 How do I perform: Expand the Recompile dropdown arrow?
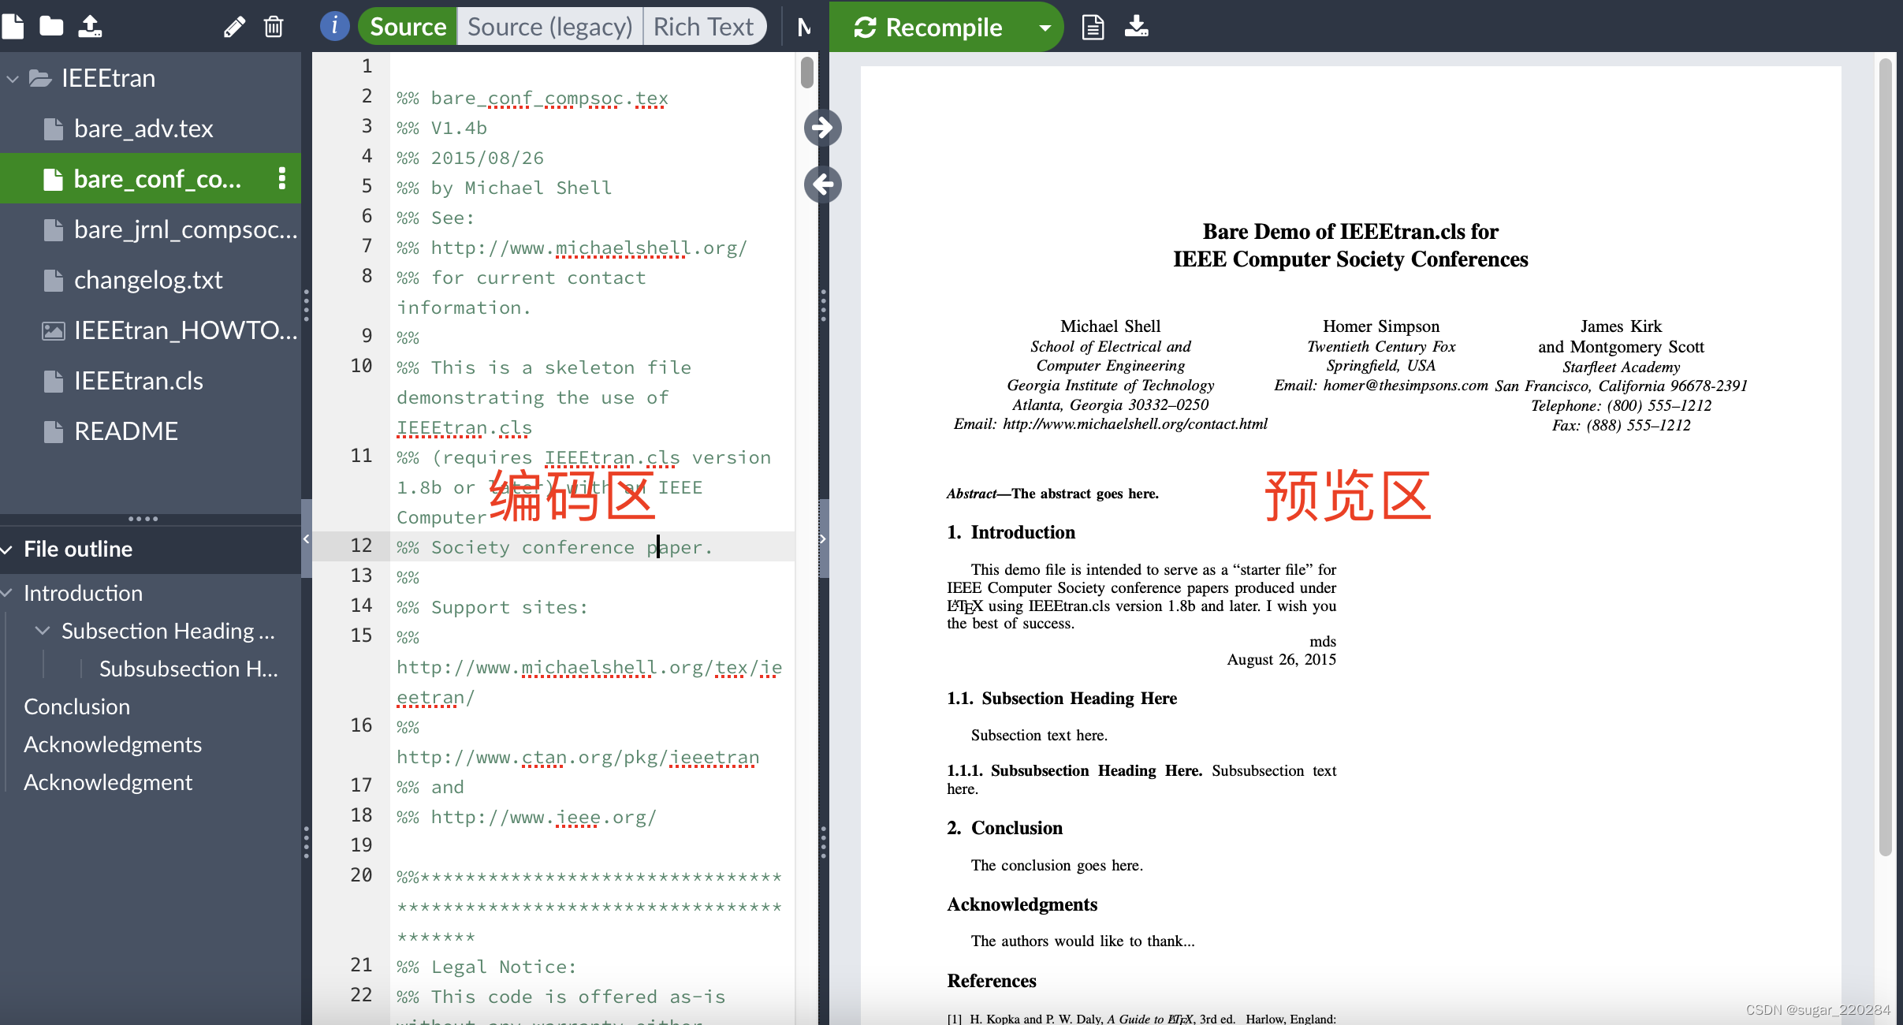[1041, 27]
